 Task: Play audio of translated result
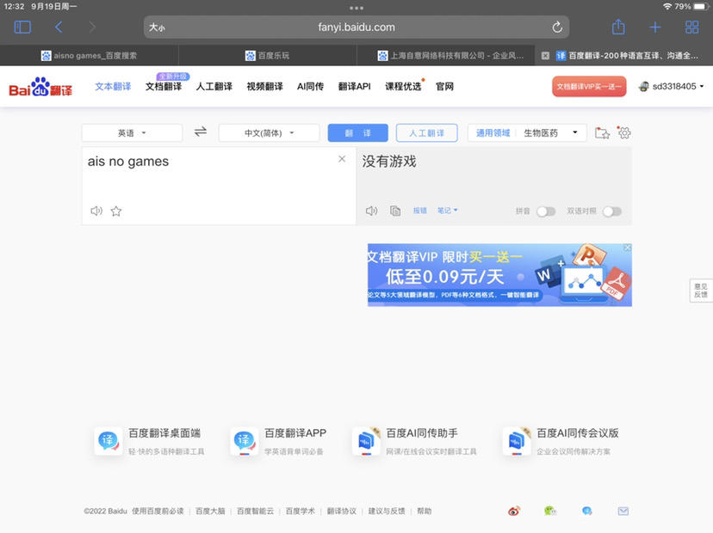(x=371, y=211)
